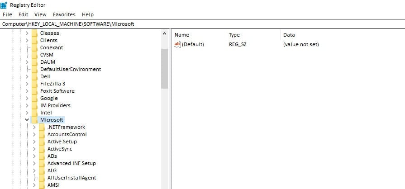Click the (Default) string value icon
405x189 pixels.
(x=177, y=44)
